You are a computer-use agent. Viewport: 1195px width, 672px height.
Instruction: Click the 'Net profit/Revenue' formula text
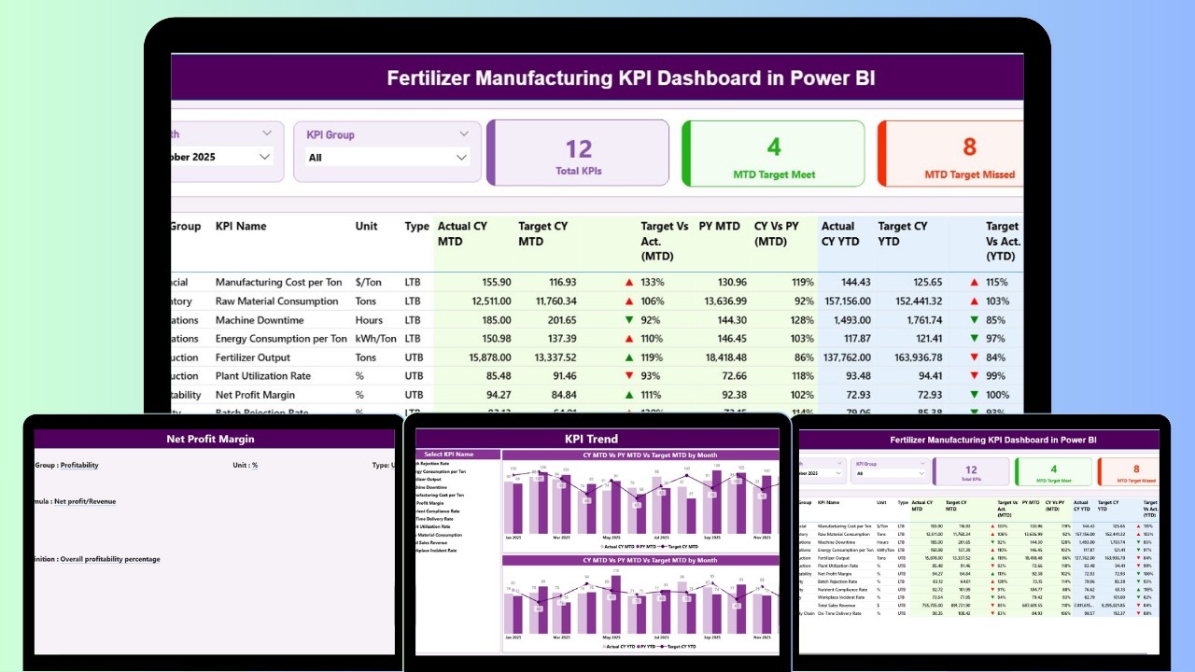click(85, 501)
